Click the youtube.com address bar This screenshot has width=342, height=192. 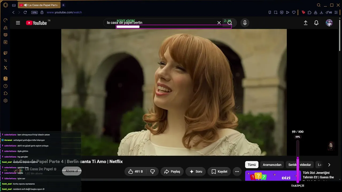pyautogui.click(x=64, y=12)
